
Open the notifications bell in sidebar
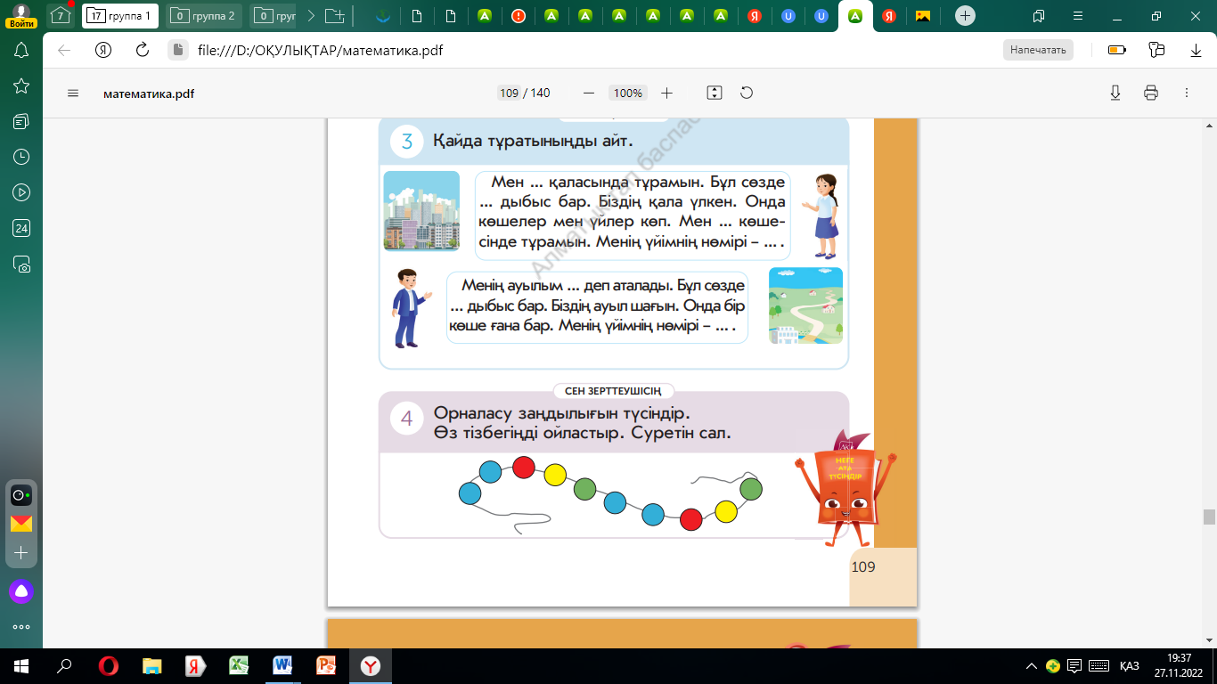point(21,50)
